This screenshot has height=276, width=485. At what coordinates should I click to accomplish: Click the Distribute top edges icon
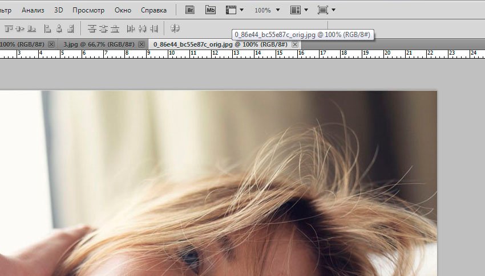pos(92,28)
